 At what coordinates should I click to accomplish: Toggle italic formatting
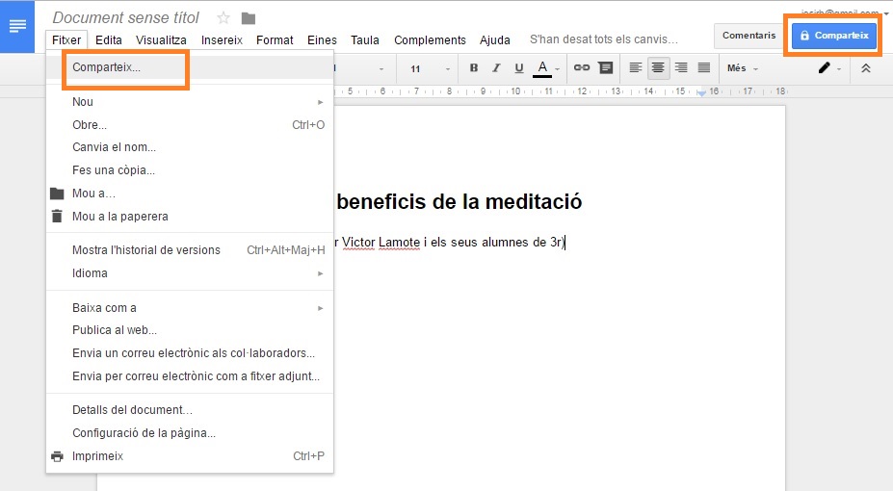(x=496, y=67)
